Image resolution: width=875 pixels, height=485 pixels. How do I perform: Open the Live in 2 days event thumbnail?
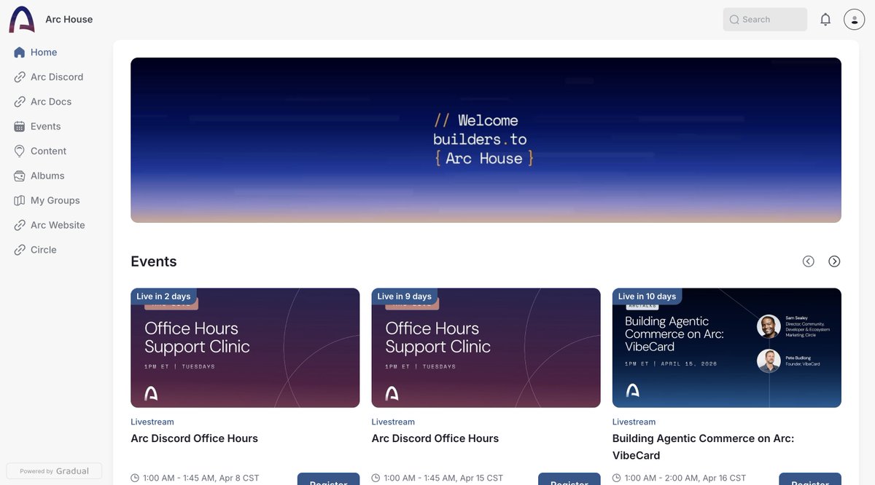click(245, 348)
